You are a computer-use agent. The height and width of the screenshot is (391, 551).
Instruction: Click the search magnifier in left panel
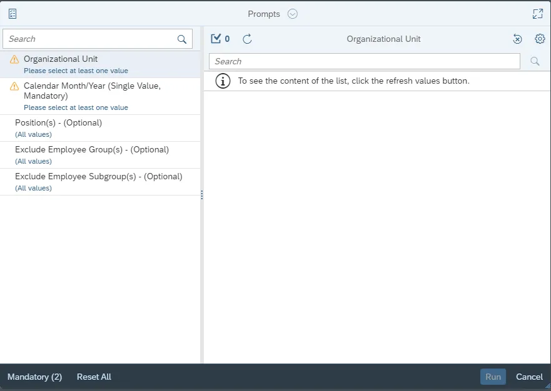tap(182, 39)
